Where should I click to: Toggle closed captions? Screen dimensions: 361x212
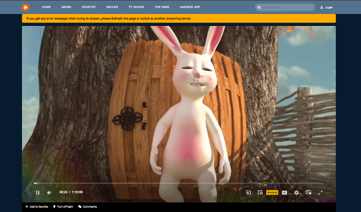pos(284,193)
